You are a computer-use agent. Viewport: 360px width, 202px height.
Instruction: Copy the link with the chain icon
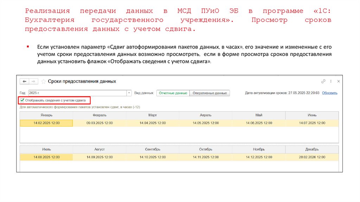point(323,81)
